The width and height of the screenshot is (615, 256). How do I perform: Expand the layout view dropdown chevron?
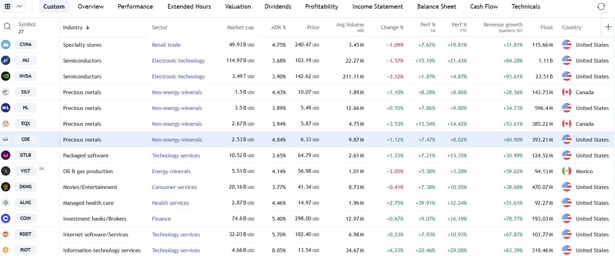coord(19,7)
